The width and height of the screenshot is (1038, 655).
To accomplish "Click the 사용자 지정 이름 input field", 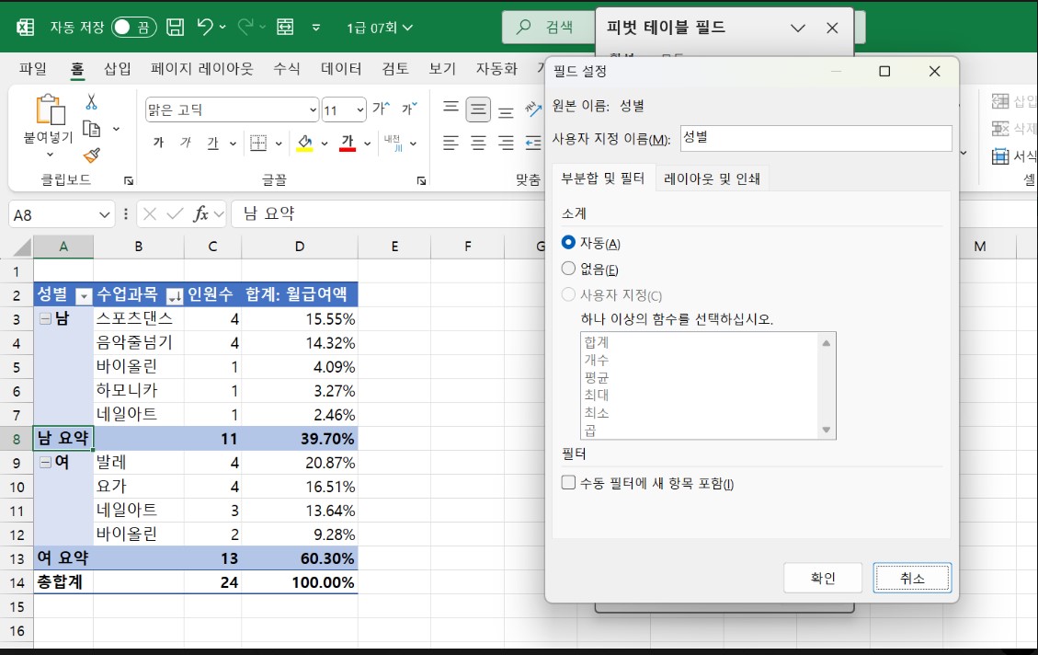I will pyautogui.click(x=815, y=138).
